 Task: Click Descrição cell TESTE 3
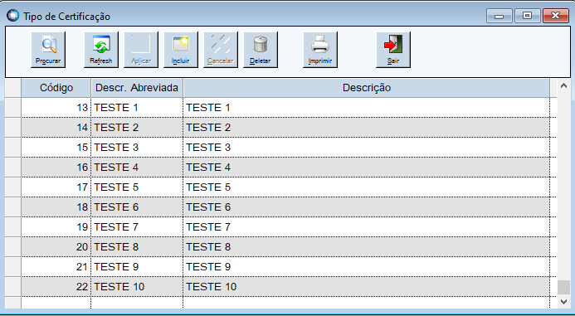(x=367, y=148)
